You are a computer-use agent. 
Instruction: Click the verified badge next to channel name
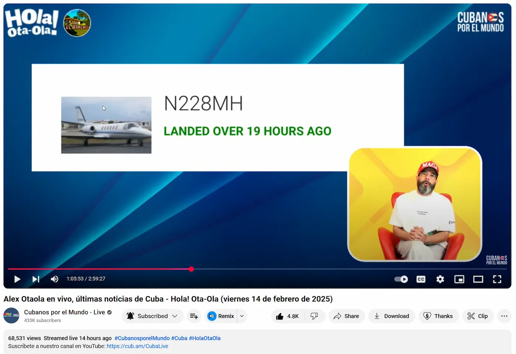click(x=109, y=312)
